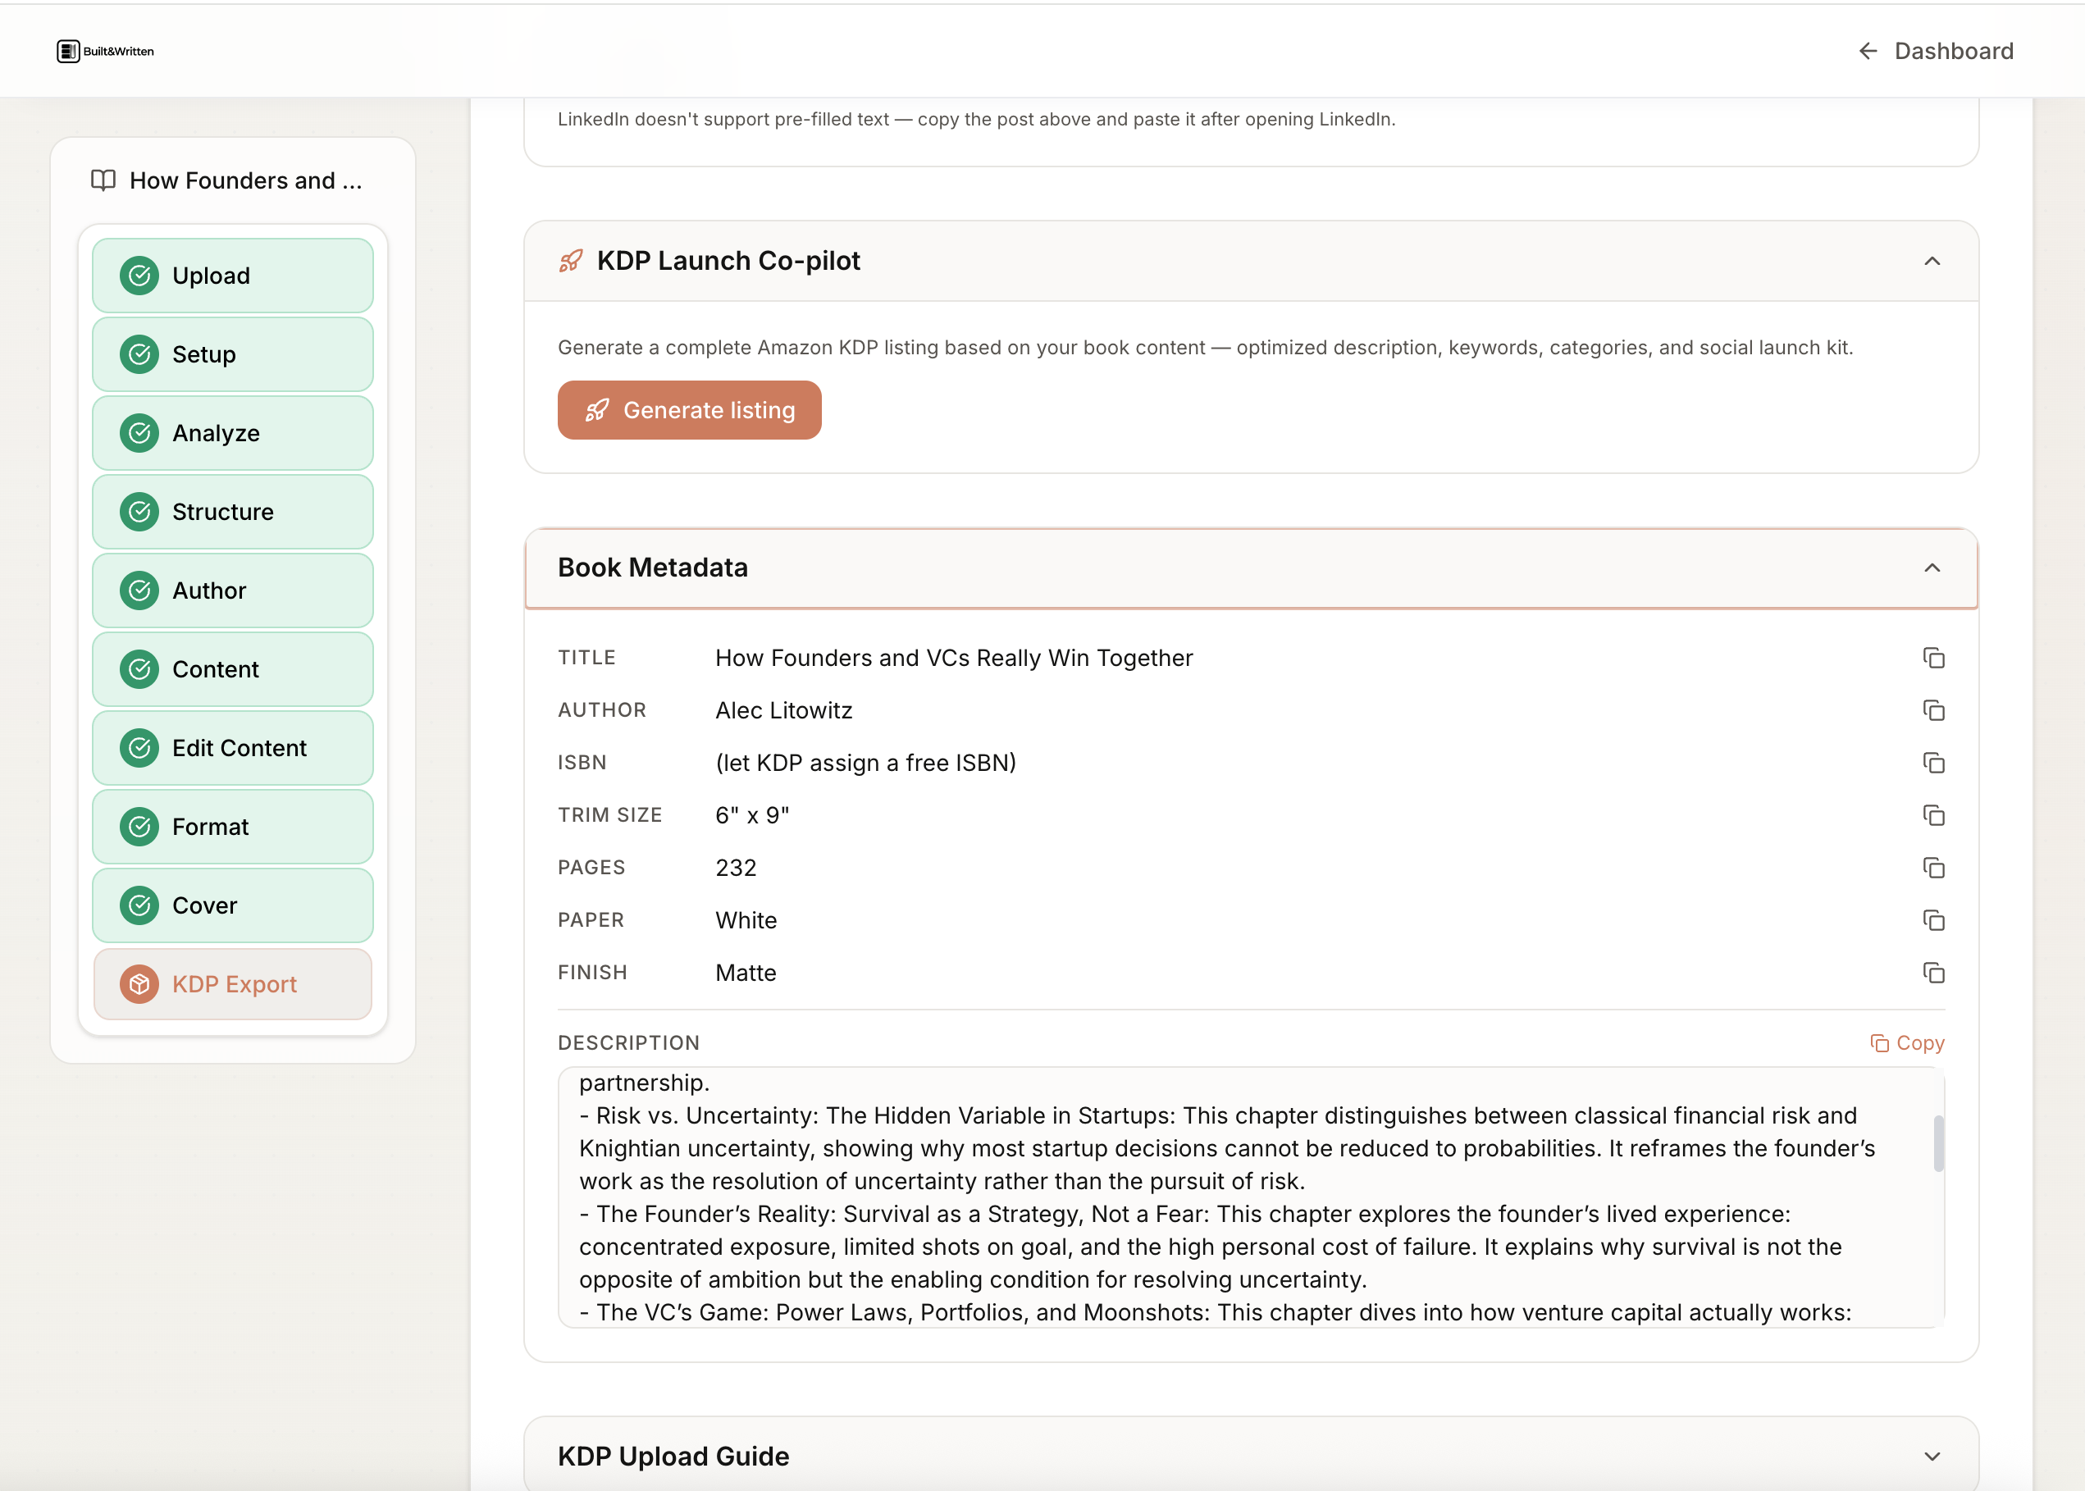The image size is (2085, 1491).
Task: Open the Edit Content step
Action: point(233,748)
